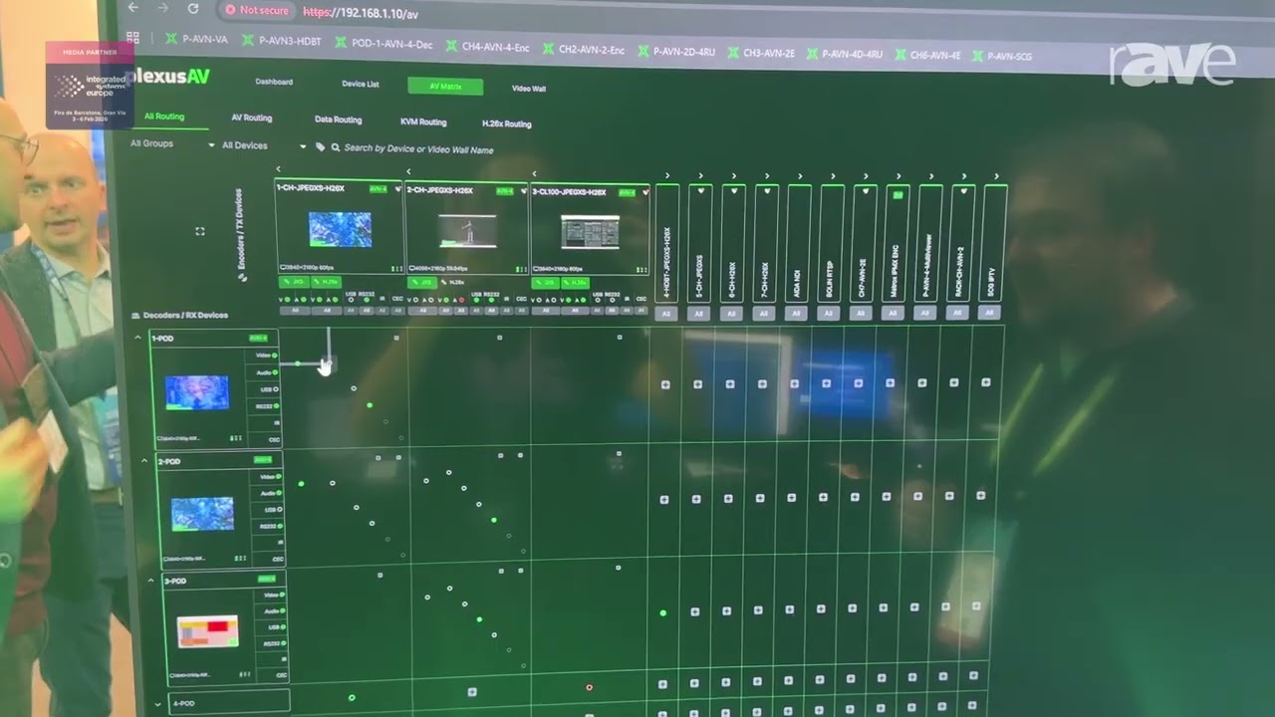The height and width of the screenshot is (717, 1275).
Task: Open the All Groups dropdown
Action: tap(171, 144)
